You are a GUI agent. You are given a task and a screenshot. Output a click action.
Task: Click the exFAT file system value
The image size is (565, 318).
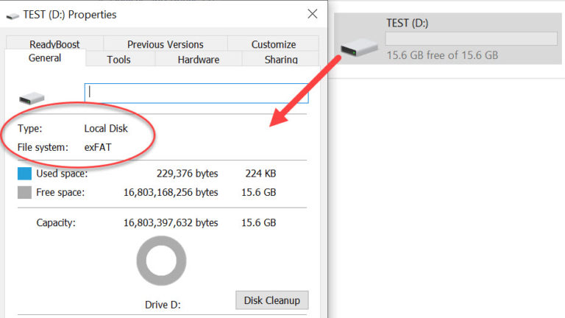click(98, 147)
